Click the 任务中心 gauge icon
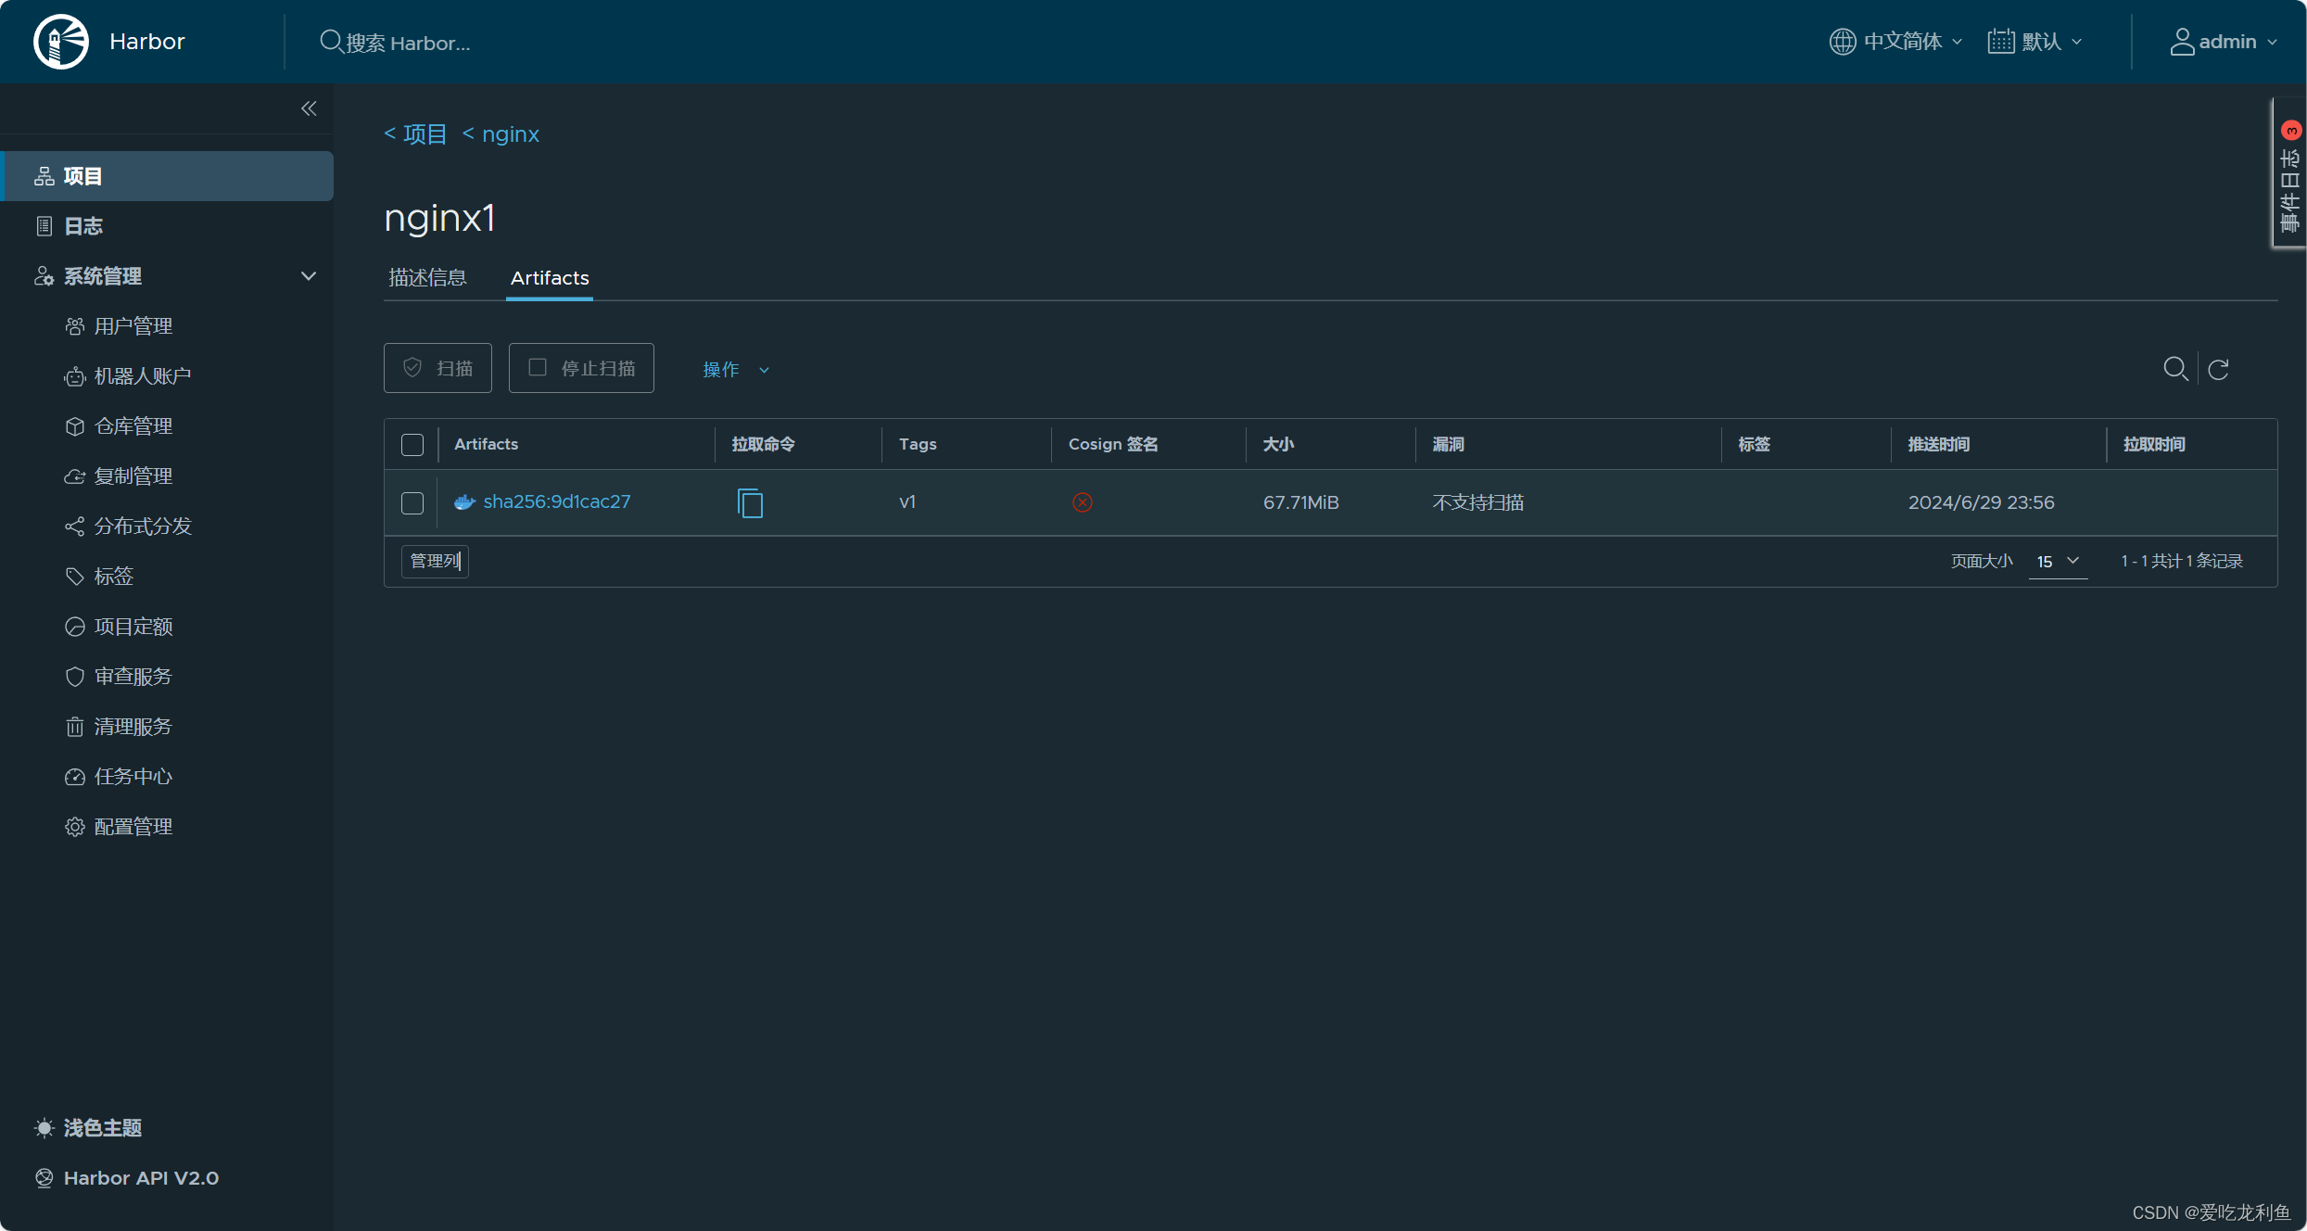This screenshot has height=1231, width=2307. 75,777
